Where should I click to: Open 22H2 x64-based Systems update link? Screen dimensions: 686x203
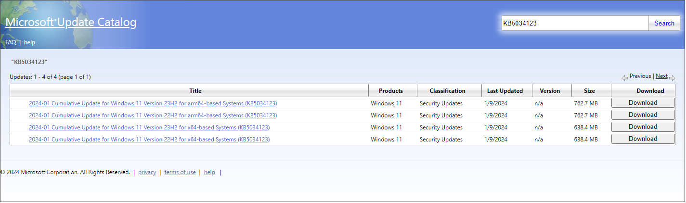tap(149, 140)
